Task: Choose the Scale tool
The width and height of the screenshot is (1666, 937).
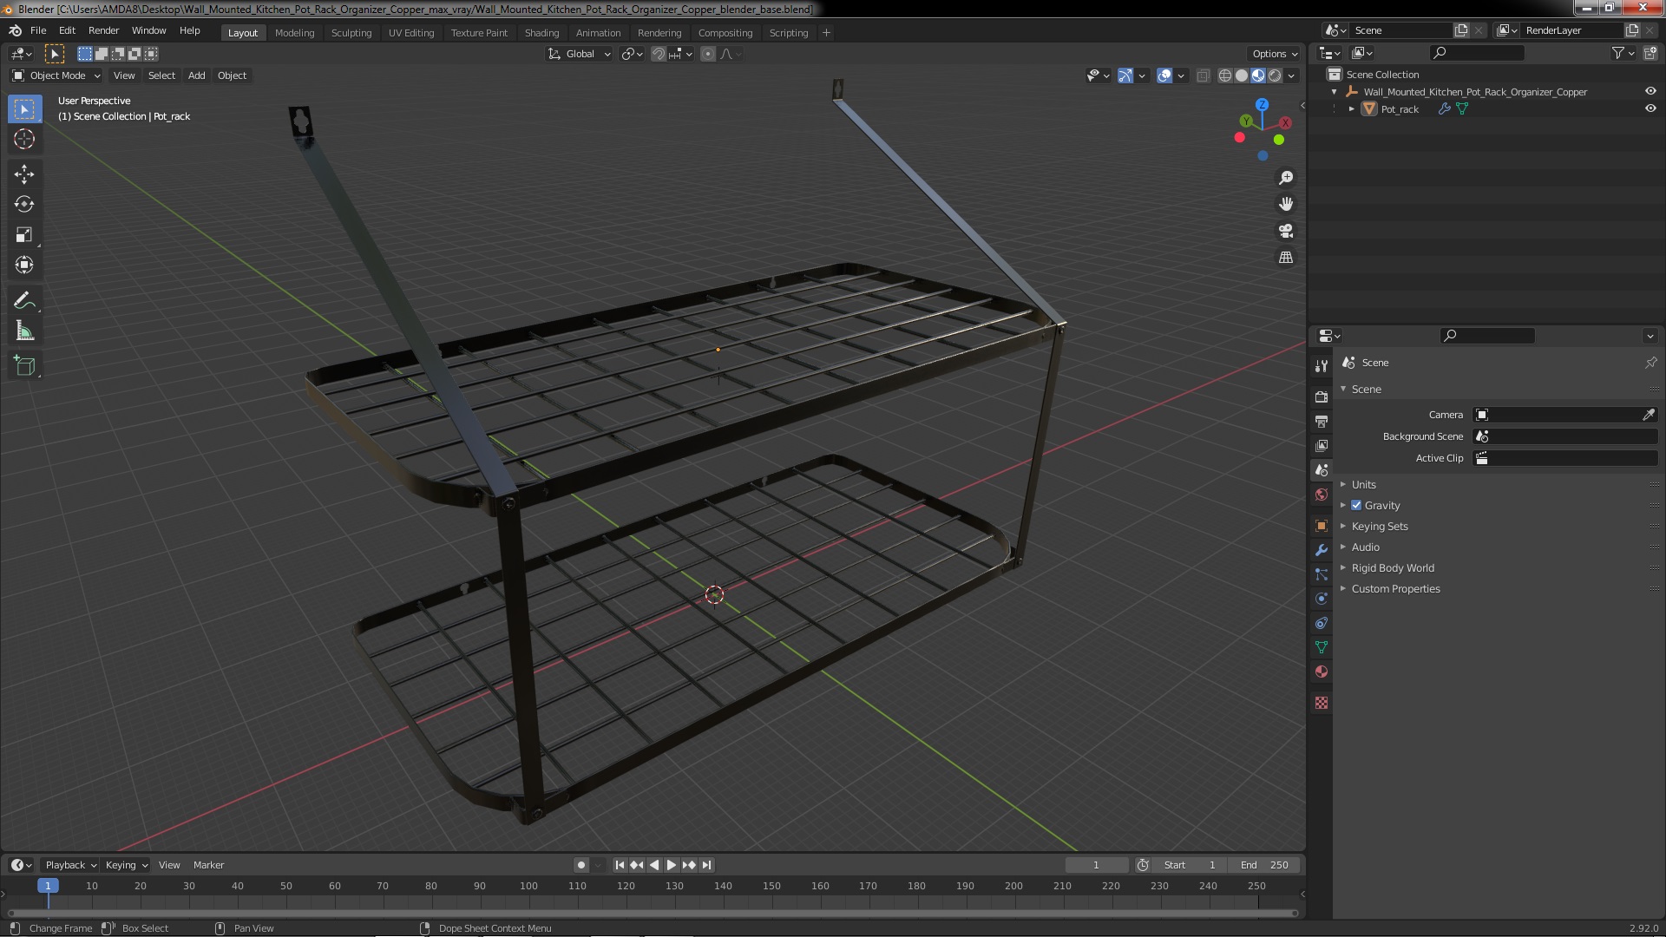Action: point(24,235)
